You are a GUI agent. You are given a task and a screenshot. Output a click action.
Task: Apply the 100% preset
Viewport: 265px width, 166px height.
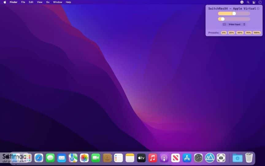[256, 33]
